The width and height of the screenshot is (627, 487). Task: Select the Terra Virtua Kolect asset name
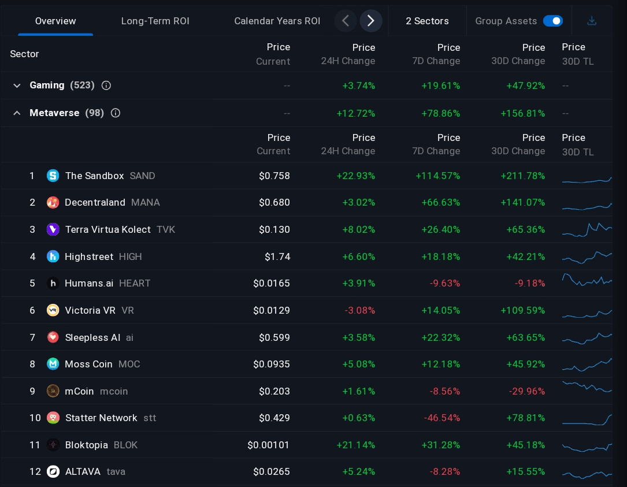pos(108,229)
